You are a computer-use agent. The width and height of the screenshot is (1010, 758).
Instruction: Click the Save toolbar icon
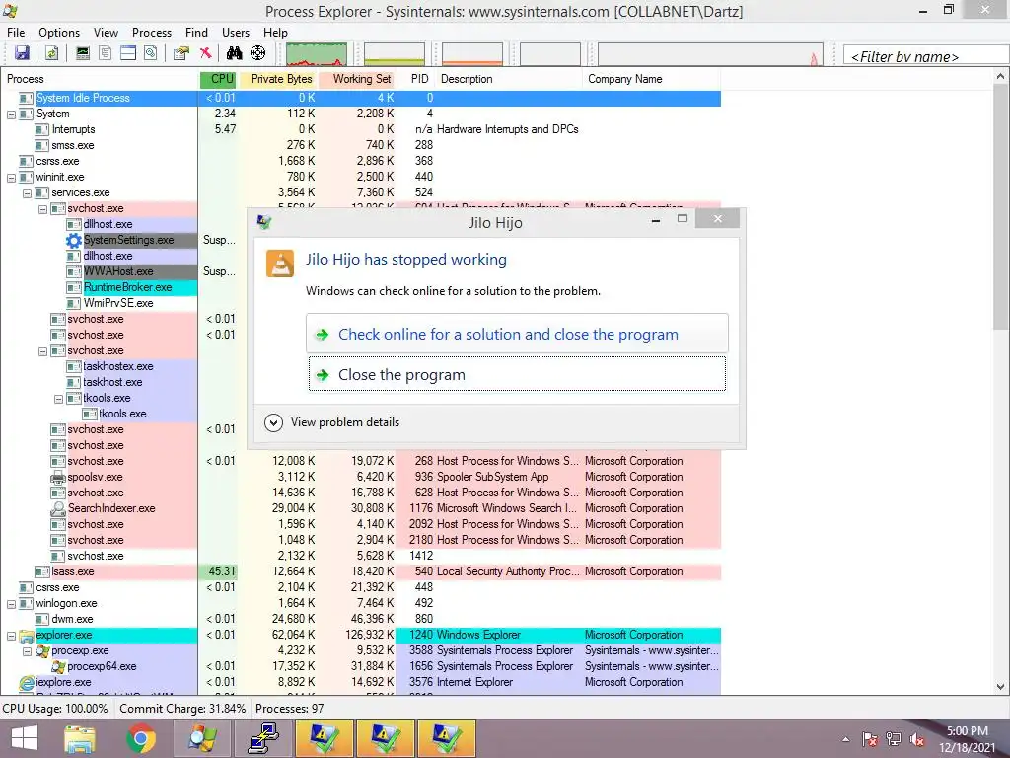[23, 53]
